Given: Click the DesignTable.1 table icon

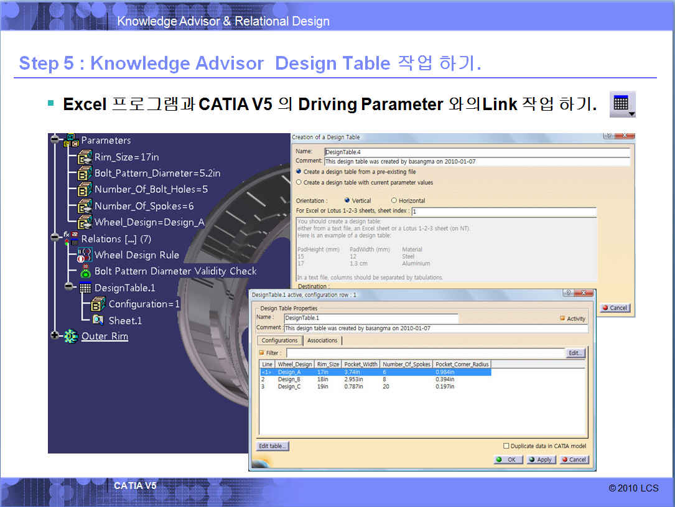Looking at the screenshot, I should 85,288.
